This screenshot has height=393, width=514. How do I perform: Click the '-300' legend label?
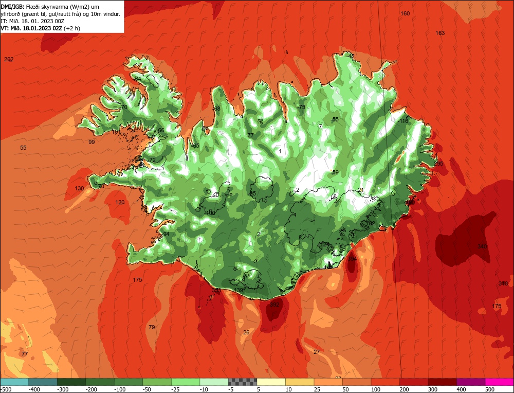coord(63,389)
